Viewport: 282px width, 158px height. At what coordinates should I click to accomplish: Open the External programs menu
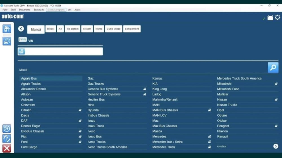tap(56, 10)
